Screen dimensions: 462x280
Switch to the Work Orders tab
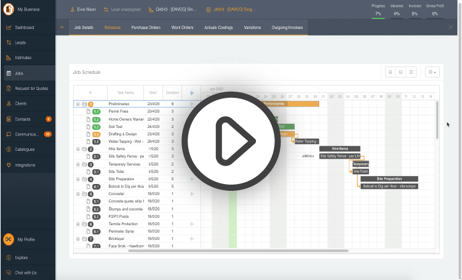(x=181, y=28)
